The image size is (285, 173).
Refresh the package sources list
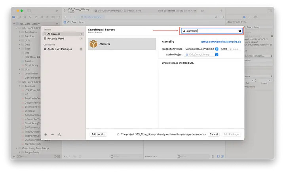[59, 135]
